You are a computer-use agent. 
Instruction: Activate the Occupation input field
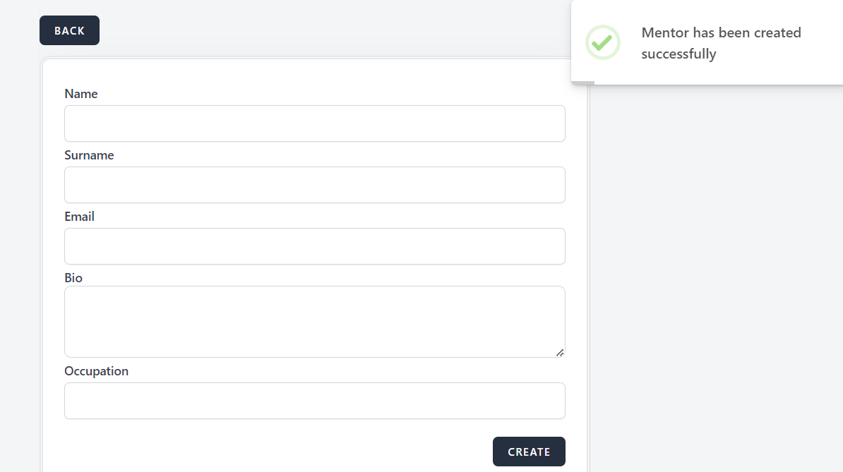click(x=314, y=401)
